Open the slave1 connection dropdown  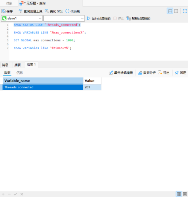click(22, 18)
